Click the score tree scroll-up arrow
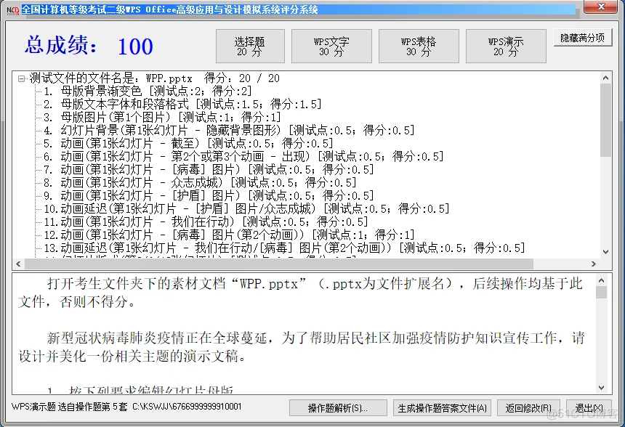625x427 pixels. pos(606,78)
